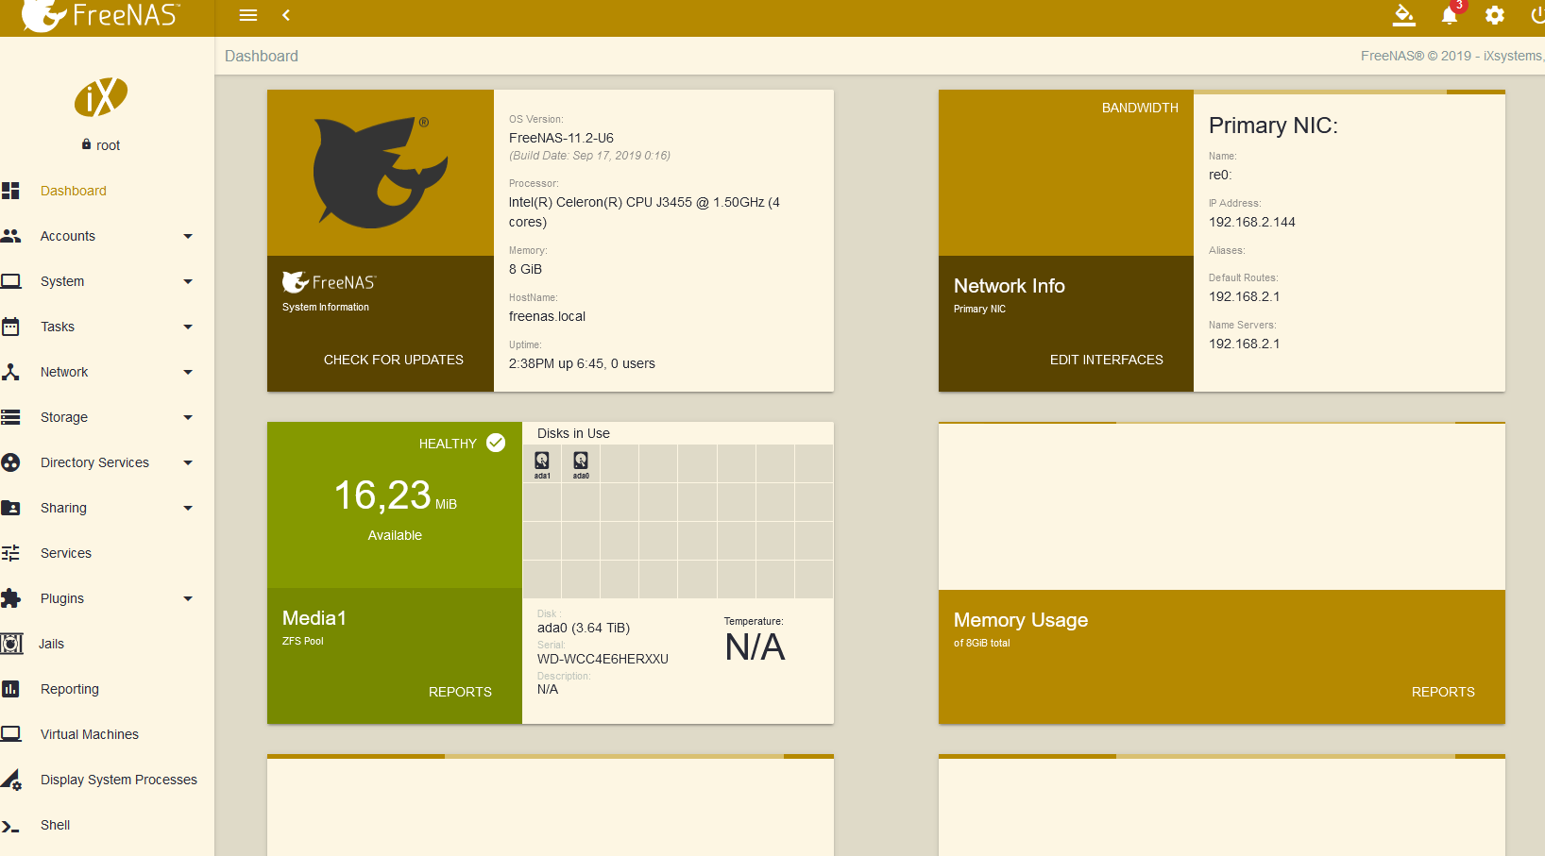The width and height of the screenshot is (1545, 856).
Task: Expand the Network menu arrow
Action: 188,372
